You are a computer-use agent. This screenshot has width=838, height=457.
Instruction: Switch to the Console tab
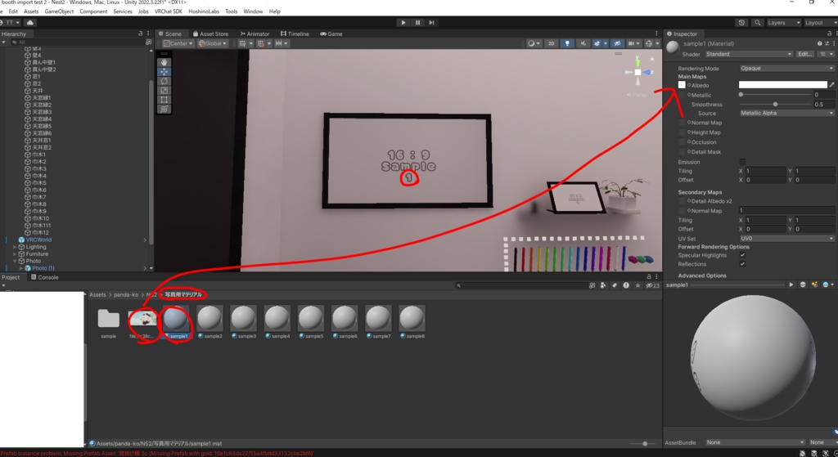tap(45, 277)
